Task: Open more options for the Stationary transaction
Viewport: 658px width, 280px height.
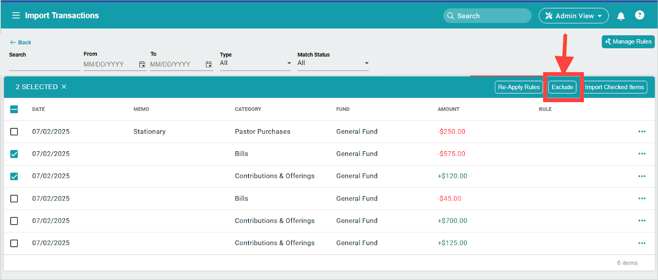Action: pyautogui.click(x=642, y=132)
